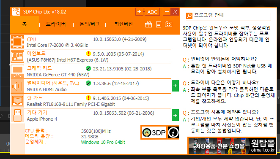Screen dimensions: 280x159
Task: Click the CPU label link
Action: 31,39
